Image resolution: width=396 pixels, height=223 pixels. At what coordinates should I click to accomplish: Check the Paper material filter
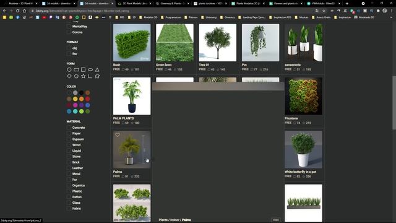69,134
